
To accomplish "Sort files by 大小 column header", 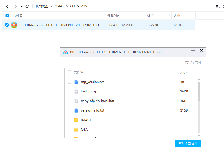I will coord(177,16).
